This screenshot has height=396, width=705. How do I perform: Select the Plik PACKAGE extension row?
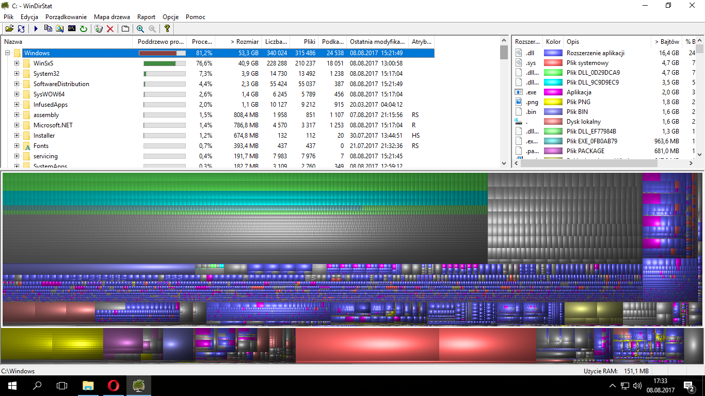[604, 151]
